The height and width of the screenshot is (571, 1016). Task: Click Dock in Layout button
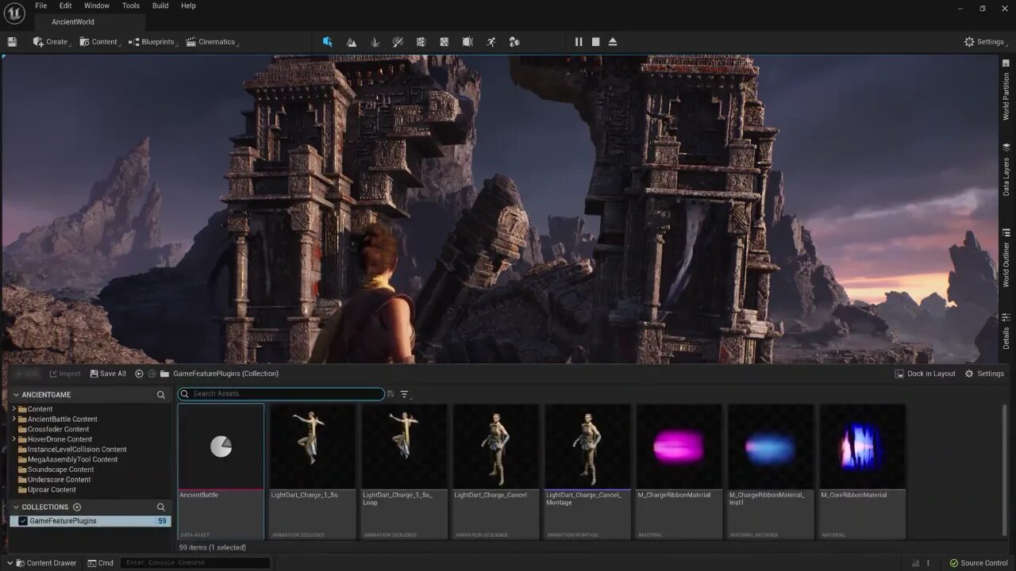[926, 374]
